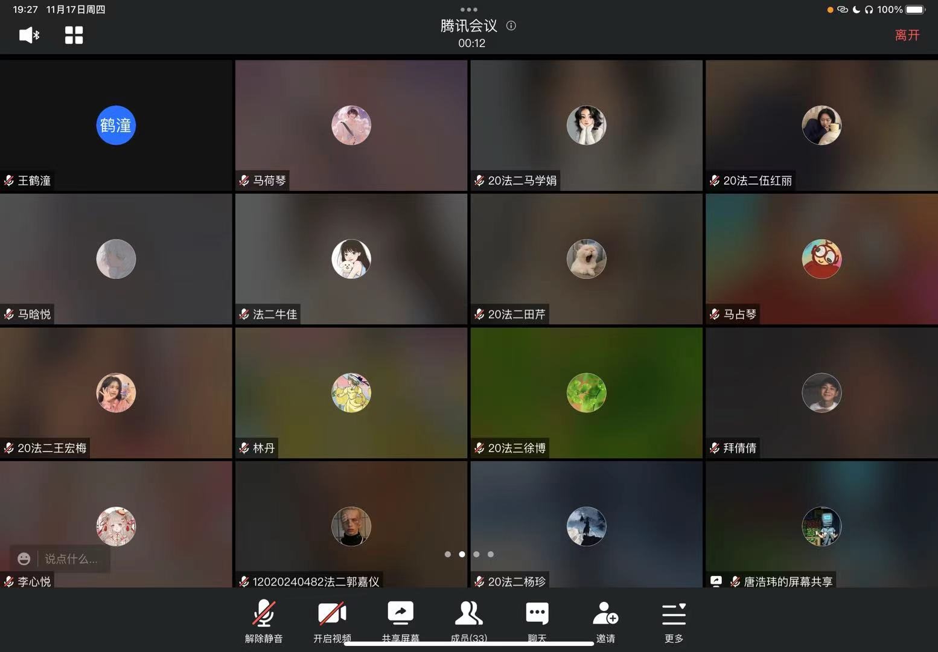
Task: Click the 说点什么 message input field
Action: point(71,559)
